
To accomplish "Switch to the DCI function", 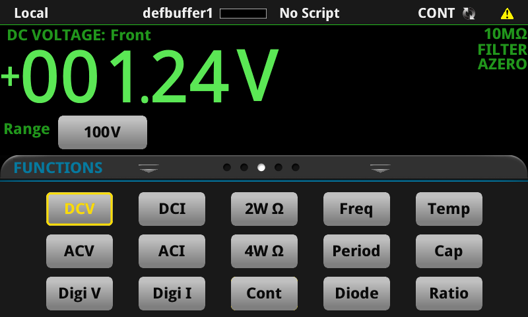I will click(x=172, y=209).
